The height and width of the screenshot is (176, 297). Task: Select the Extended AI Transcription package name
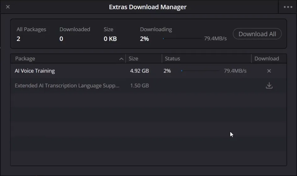coord(67,86)
